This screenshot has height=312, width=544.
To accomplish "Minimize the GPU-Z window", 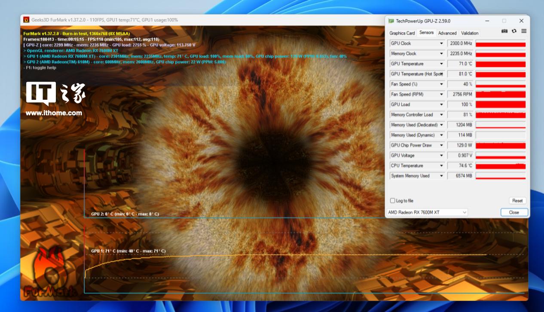I will pyautogui.click(x=487, y=21).
